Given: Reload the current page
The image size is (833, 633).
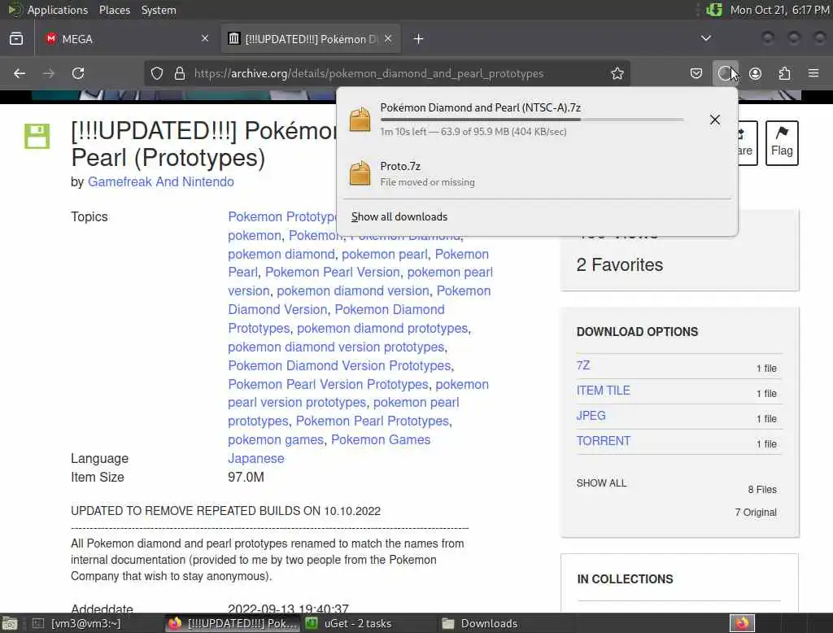Looking at the screenshot, I should click(x=78, y=73).
